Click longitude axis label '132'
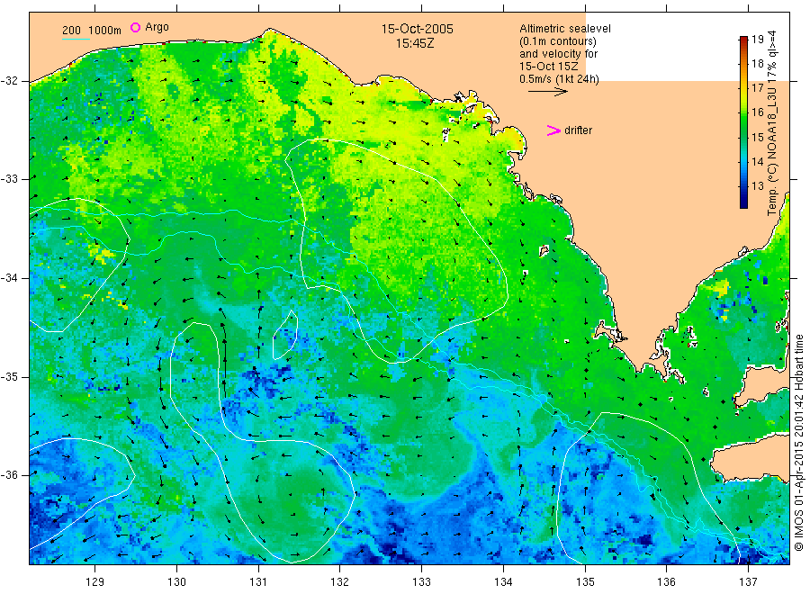This screenshot has height=594, width=810. click(x=340, y=582)
